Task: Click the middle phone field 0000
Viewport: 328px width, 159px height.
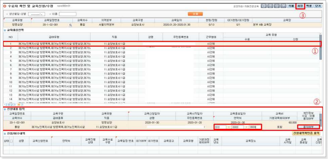Action: pyautogui.click(x=238, y=127)
